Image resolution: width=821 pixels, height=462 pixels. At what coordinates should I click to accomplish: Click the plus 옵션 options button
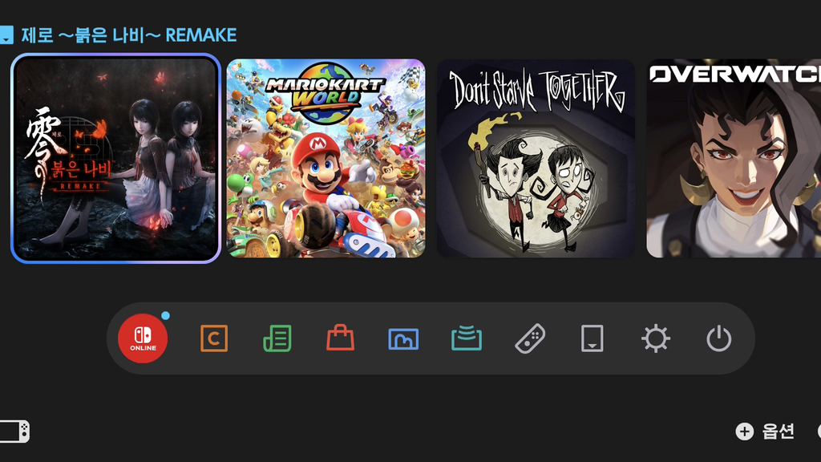[765, 431]
